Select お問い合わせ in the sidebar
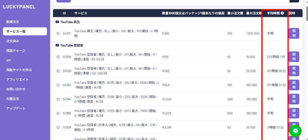 (x=25, y=89)
